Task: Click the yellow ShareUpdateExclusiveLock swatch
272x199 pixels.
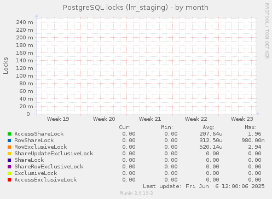Action: [x=9, y=154]
